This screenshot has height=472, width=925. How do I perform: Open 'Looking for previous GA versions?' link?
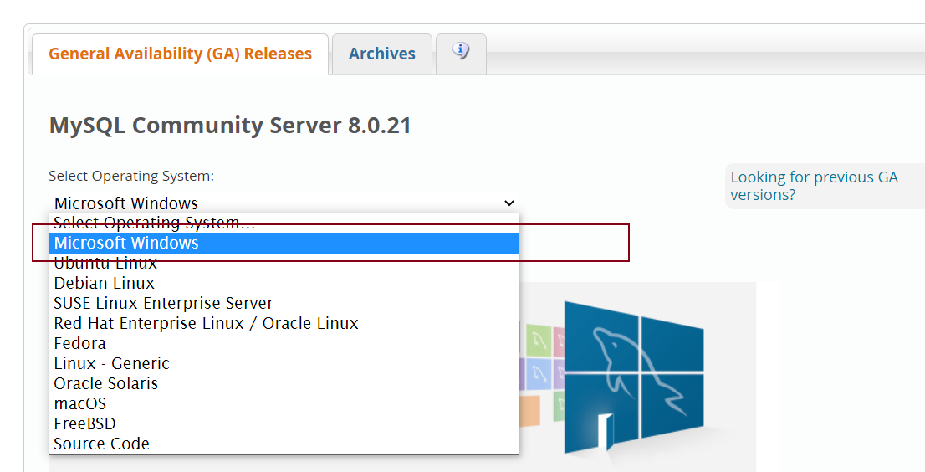click(814, 186)
